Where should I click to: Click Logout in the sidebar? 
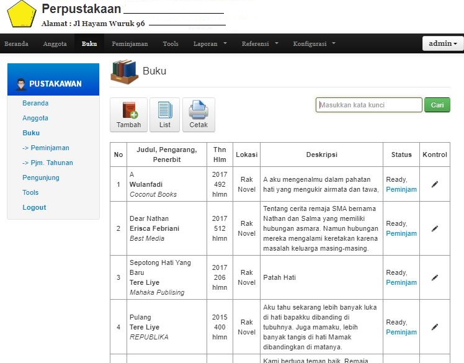(x=34, y=207)
